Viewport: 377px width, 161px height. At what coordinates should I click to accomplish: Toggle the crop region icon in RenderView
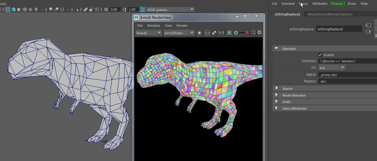coord(229,33)
